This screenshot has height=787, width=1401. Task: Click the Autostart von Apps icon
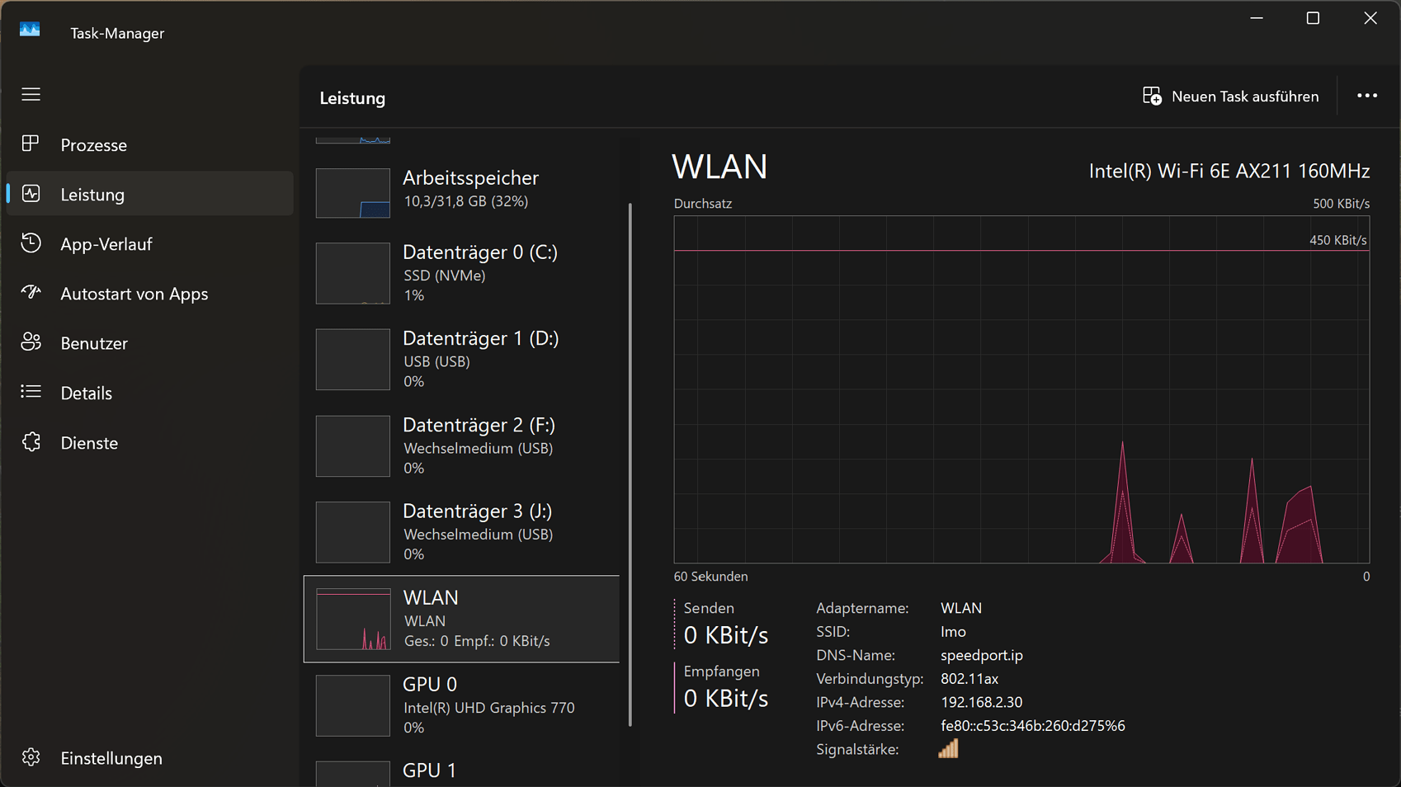tap(31, 293)
